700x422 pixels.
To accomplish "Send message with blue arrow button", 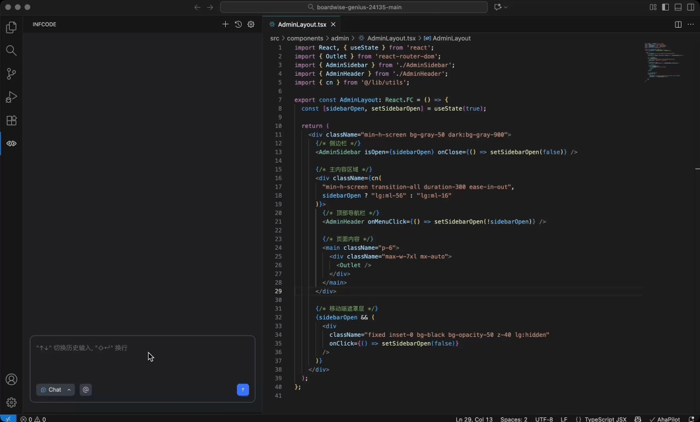I will 243,390.
